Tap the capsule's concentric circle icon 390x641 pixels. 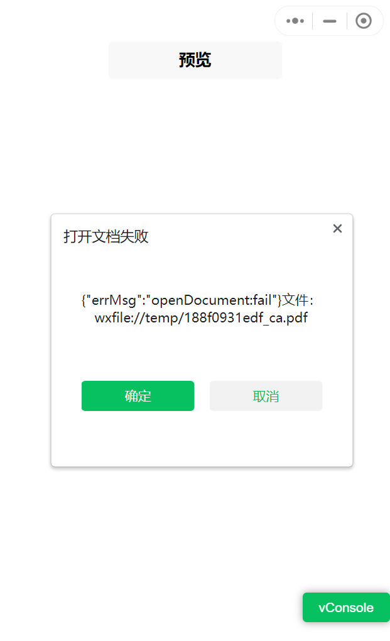click(364, 21)
